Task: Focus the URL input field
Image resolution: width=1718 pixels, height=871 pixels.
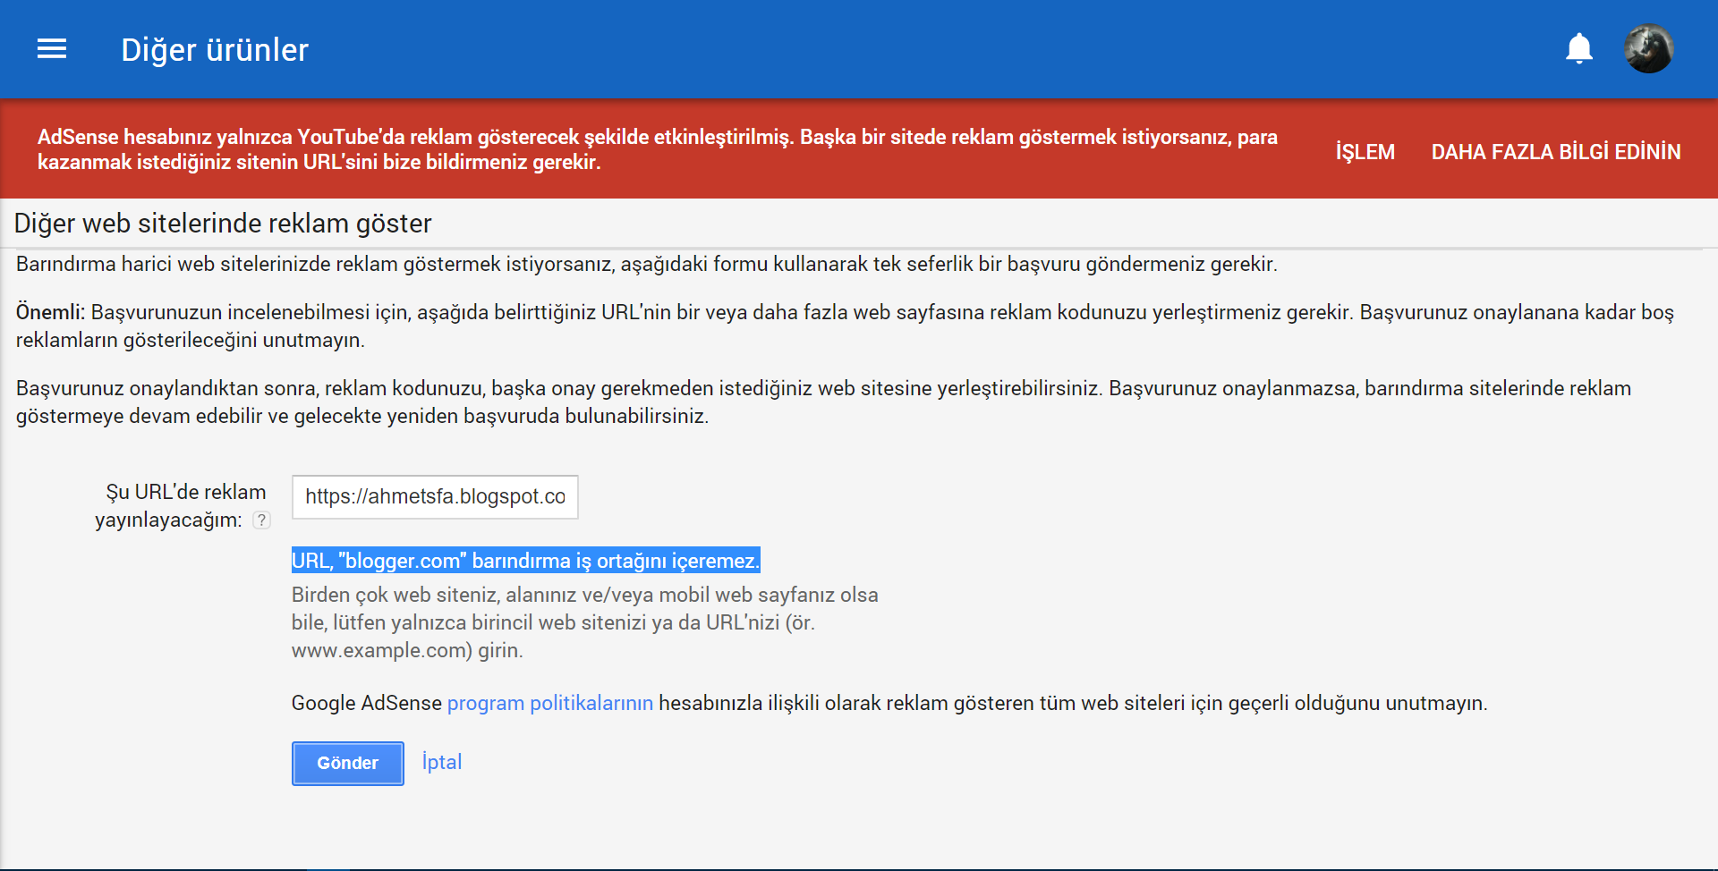Action: point(435,496)
